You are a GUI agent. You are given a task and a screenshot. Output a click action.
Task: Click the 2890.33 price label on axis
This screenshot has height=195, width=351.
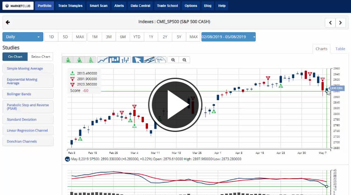pos(336,88)
